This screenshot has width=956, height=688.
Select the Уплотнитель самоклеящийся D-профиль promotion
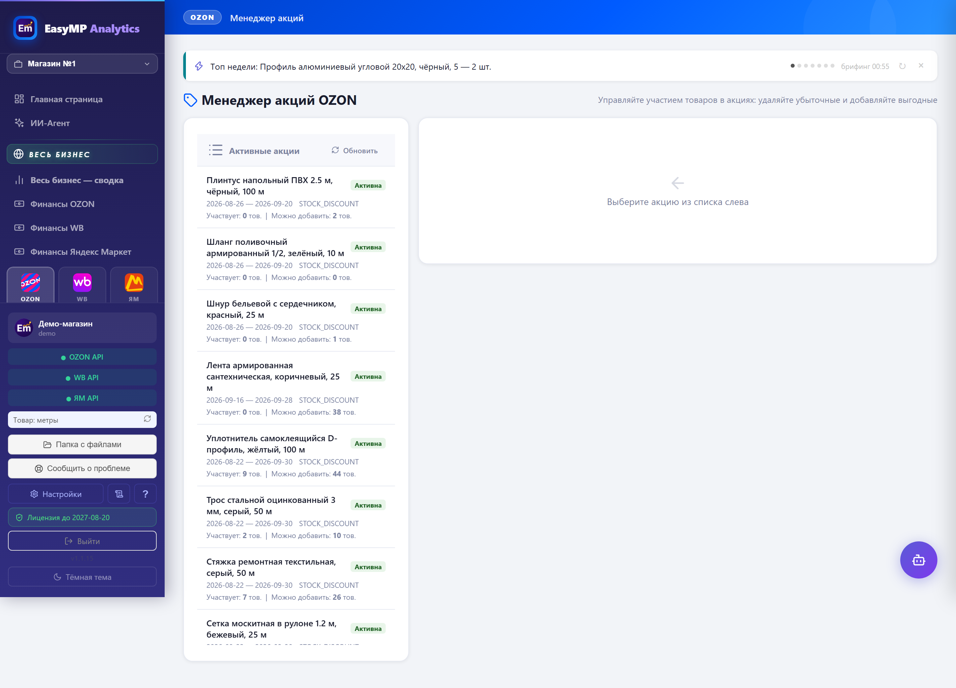point(296,455)
